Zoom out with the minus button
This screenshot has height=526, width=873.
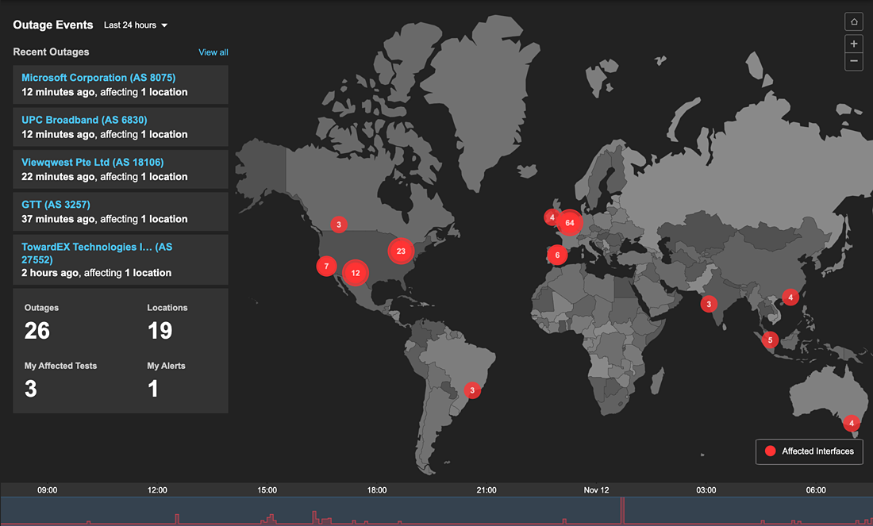pyautogui.click(x=854, y=61)
